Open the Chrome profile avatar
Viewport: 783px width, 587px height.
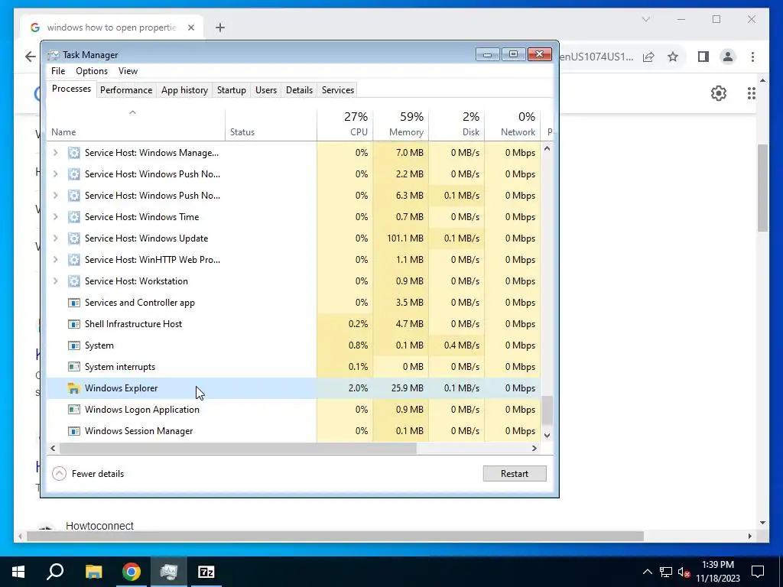click(x=728, y=57)
